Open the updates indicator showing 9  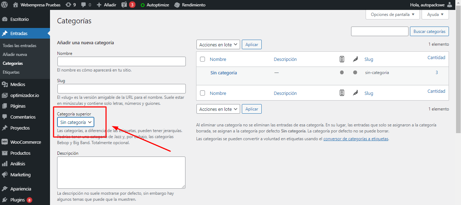[71, 5]
